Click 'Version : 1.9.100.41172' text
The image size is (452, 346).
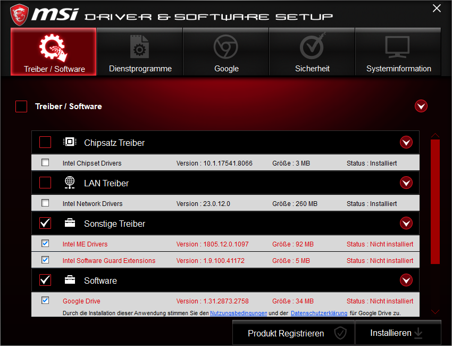210,261
